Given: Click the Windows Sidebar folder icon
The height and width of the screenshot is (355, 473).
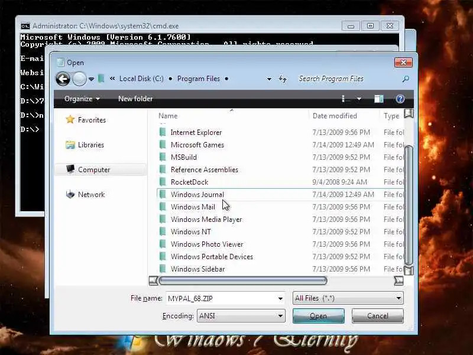Looking at the screenshot, I should [163, 269].
